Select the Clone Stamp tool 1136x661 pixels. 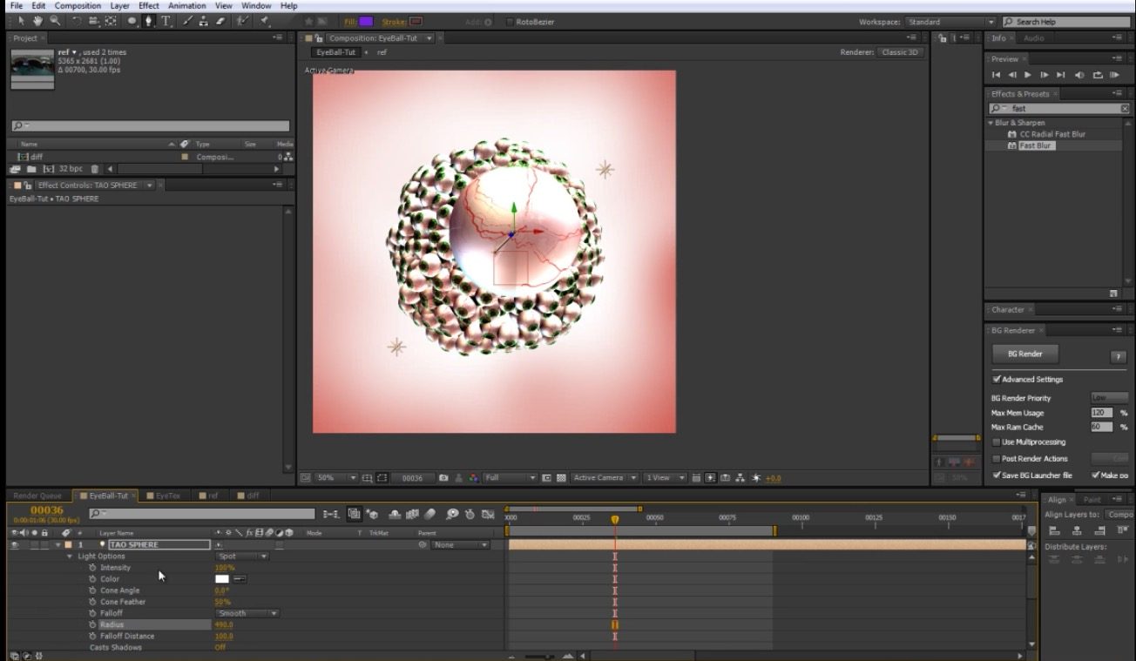tap(204, 21)
